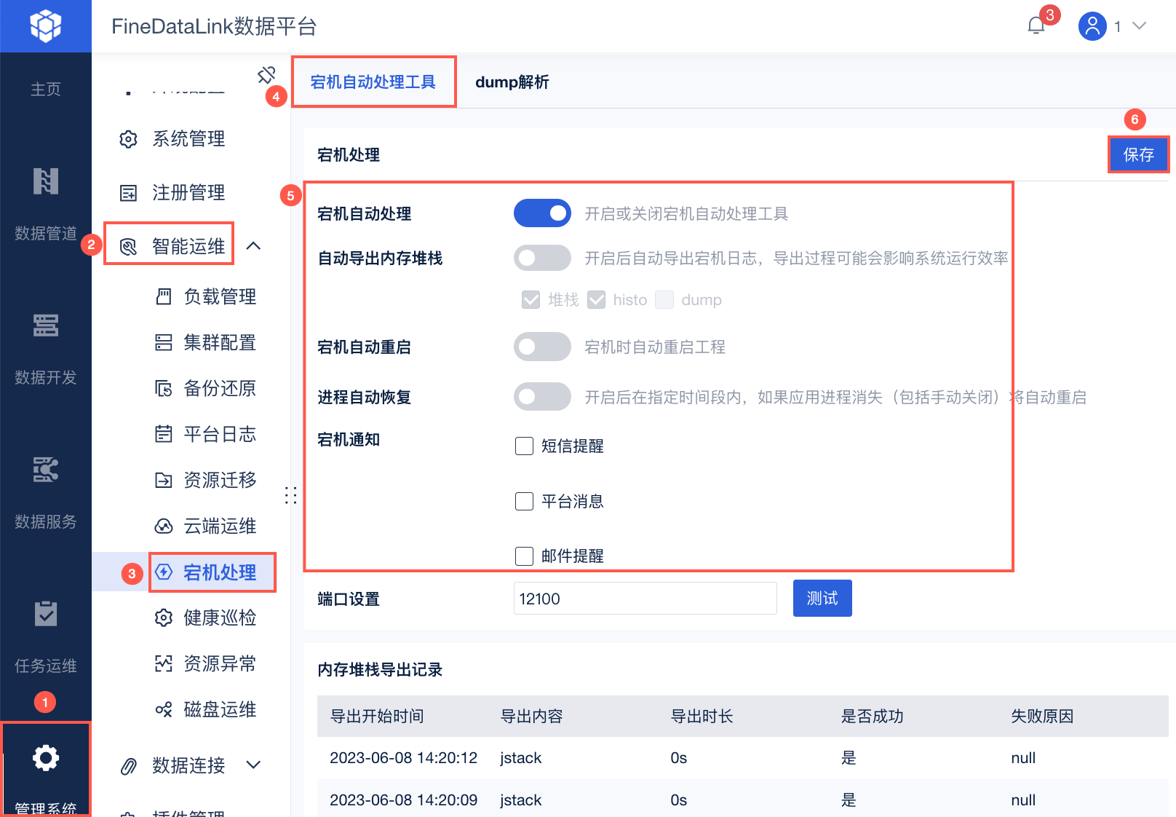1176x817 pixels.
Task: Open the 数据管道 module icon
Action: [46, 181]
